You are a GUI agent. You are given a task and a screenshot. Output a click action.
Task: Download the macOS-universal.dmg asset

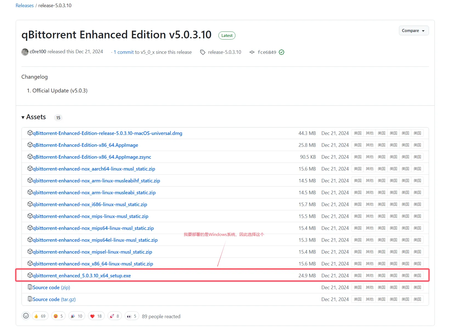click(107, 133)
